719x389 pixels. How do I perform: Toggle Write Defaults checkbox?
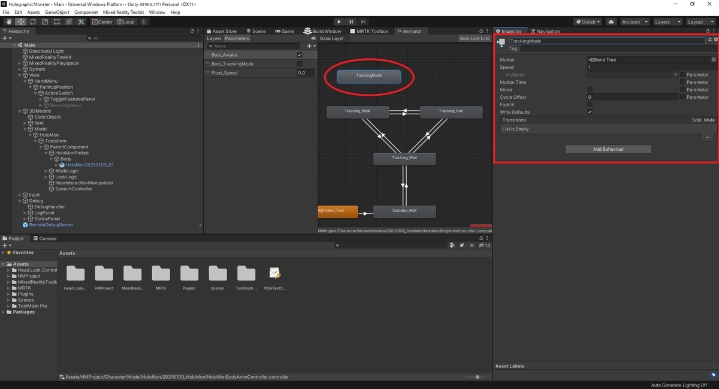590,112
